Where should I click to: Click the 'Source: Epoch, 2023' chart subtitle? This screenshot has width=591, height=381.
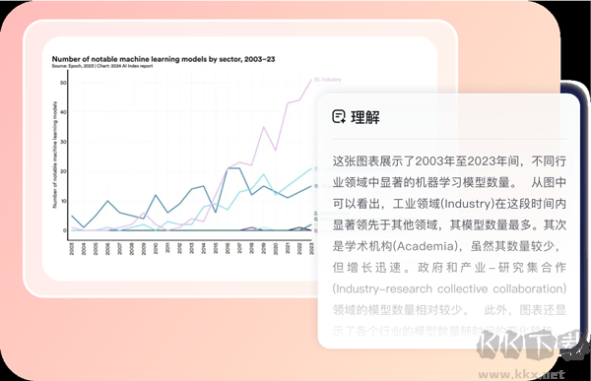click(102, 66)
